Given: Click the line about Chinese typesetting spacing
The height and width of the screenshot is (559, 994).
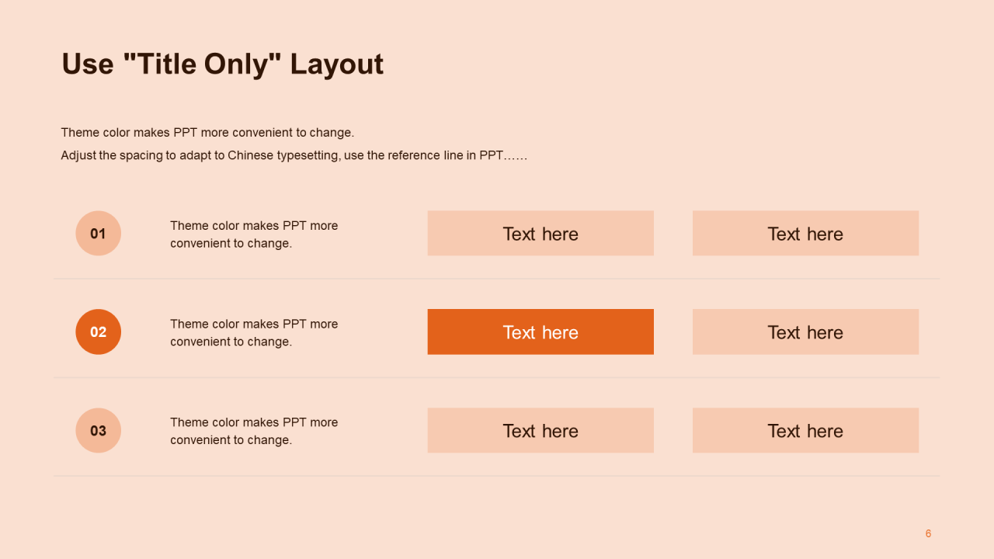Looking at the screenshot, I should point(294,155).
